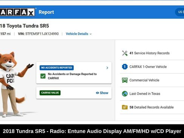Open Last Owned in Texas row
The height and width of the screenshot is (138, 184).
point(152,94)
